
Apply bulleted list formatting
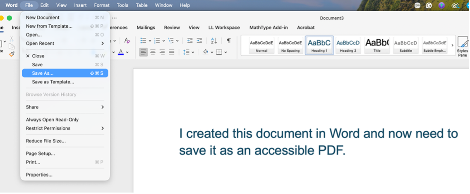(143, 40)
